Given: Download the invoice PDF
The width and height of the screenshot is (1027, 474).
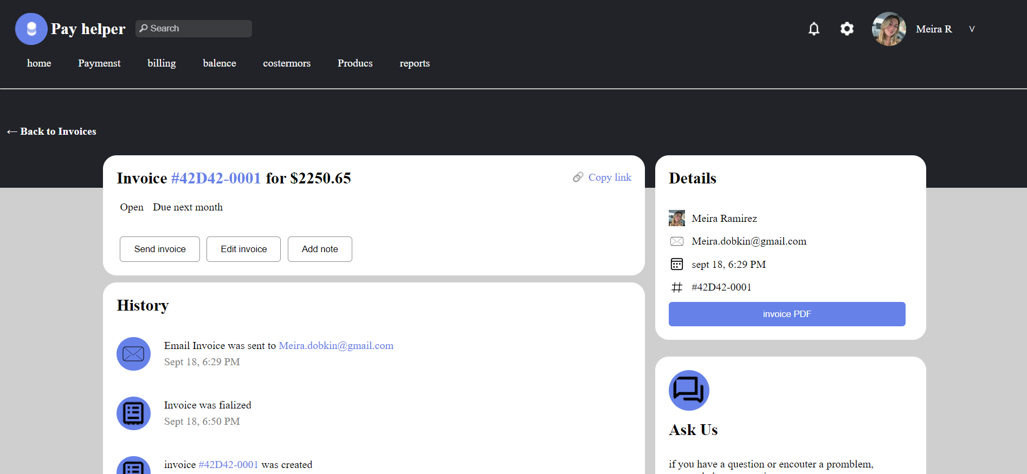Looking at the screenshot, I should (787, 314).
